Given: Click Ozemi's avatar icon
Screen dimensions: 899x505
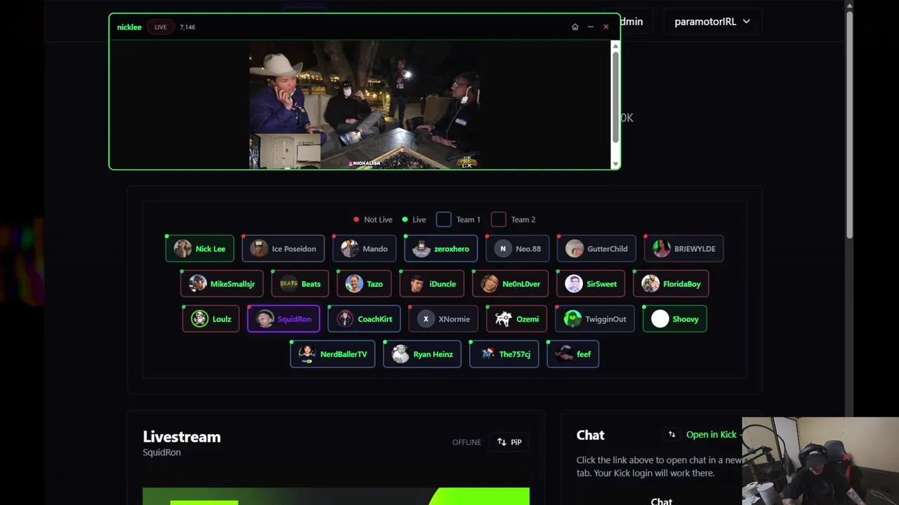Looking at the screenshot, I should point(504,319).
